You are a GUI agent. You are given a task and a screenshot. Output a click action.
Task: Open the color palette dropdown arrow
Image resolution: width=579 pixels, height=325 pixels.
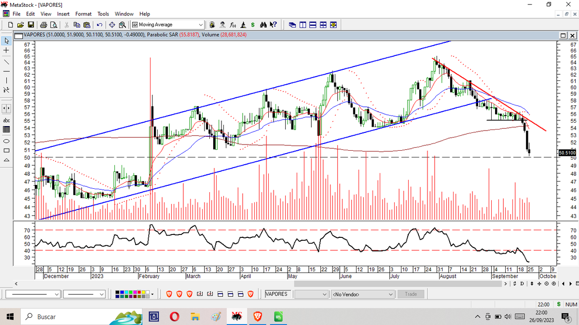click(x=153, y=294)
